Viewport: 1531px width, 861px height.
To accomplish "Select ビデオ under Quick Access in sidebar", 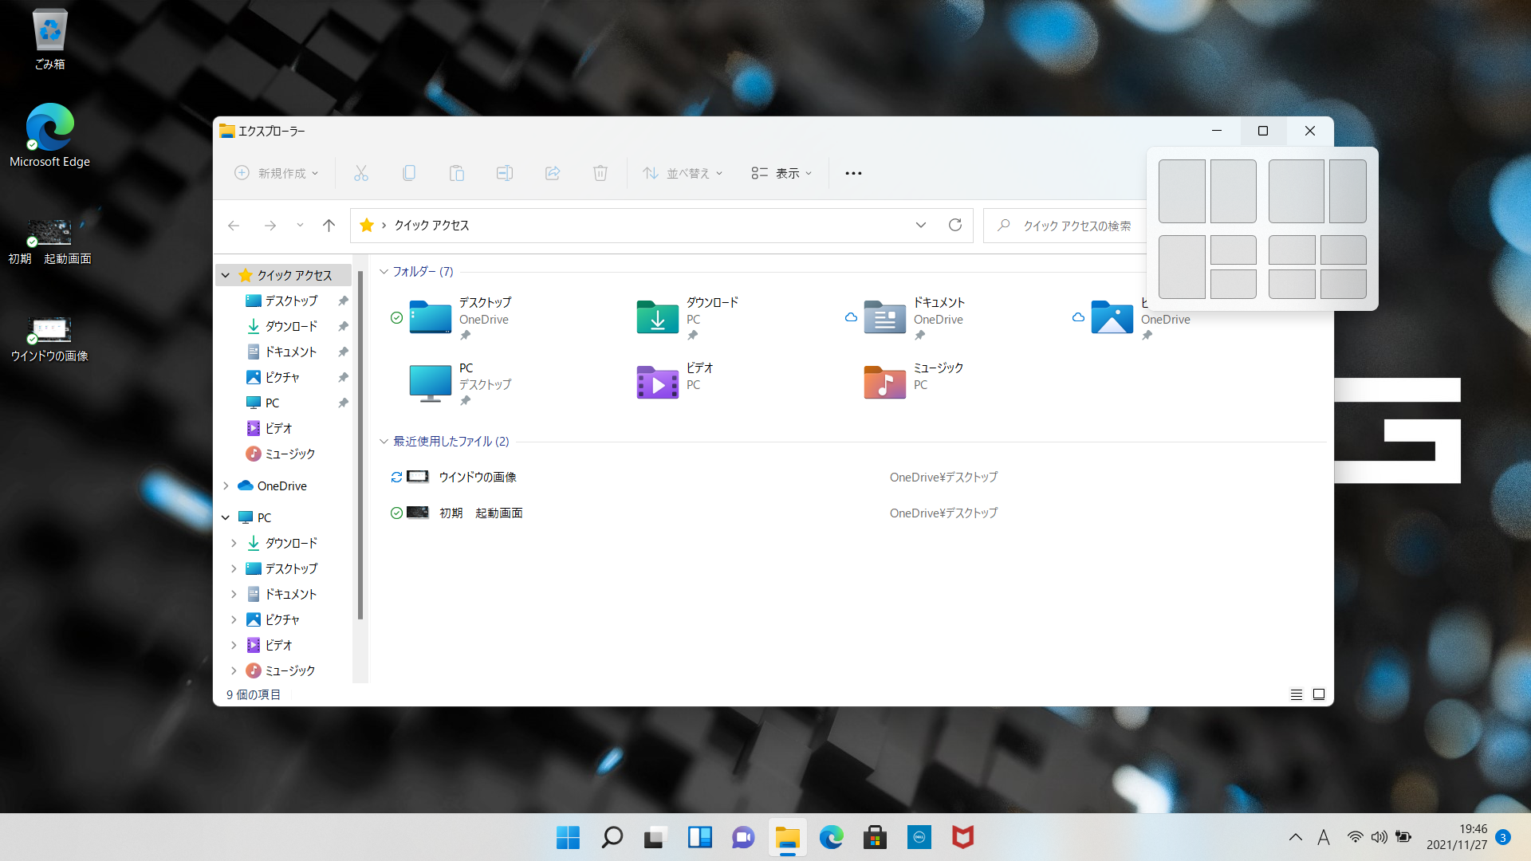I will [278, 428].
